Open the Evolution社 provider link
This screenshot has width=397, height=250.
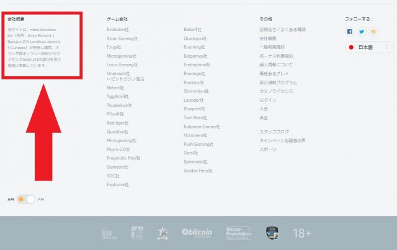coord(118,29)
